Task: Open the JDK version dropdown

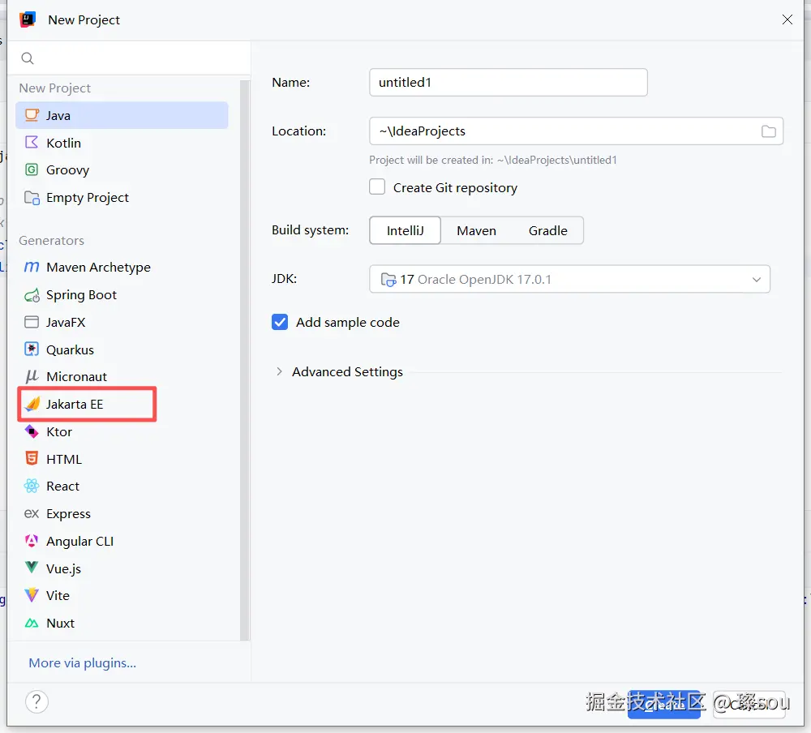Action: 756,280
